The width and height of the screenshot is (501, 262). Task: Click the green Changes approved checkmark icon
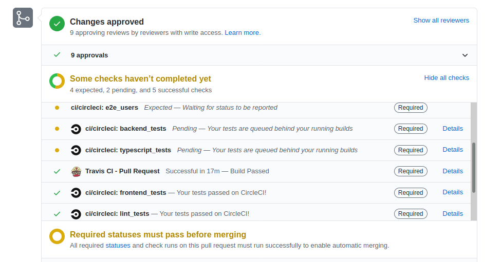57,24
